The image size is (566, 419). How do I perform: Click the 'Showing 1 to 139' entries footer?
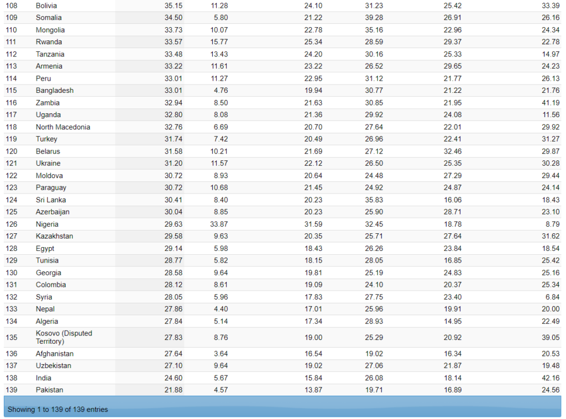[x=57, y=410]
